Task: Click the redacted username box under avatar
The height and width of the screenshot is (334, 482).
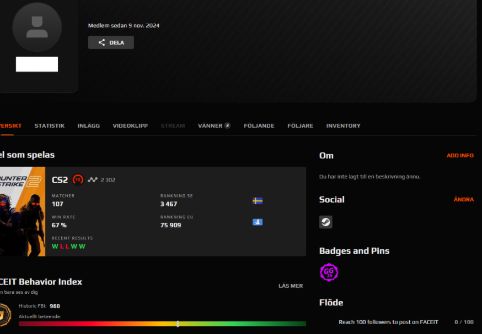Action: pyautogui.click(x=37, y=64)
